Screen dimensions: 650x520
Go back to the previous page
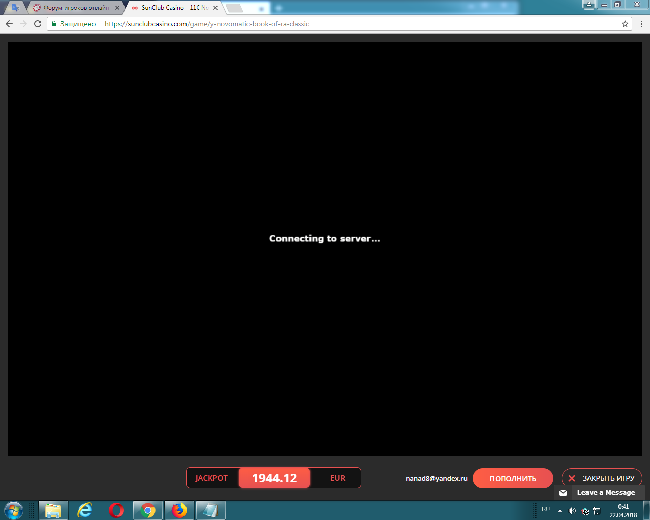(9, 24)
